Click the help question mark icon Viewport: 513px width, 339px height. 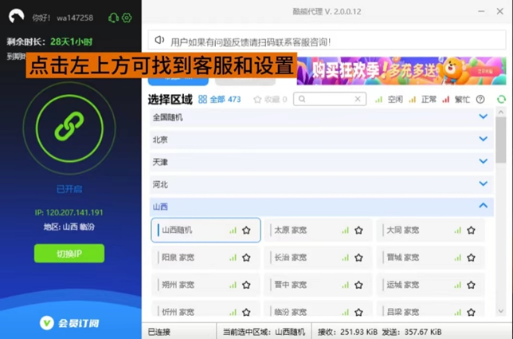click(x=480, y=100)
